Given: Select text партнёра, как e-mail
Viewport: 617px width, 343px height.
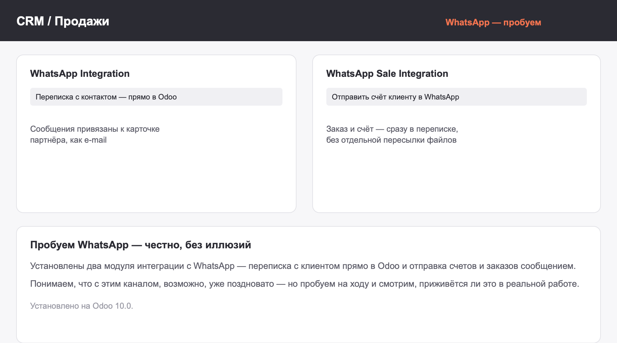Looking at the screenshot, I should [x=69, y=140].
